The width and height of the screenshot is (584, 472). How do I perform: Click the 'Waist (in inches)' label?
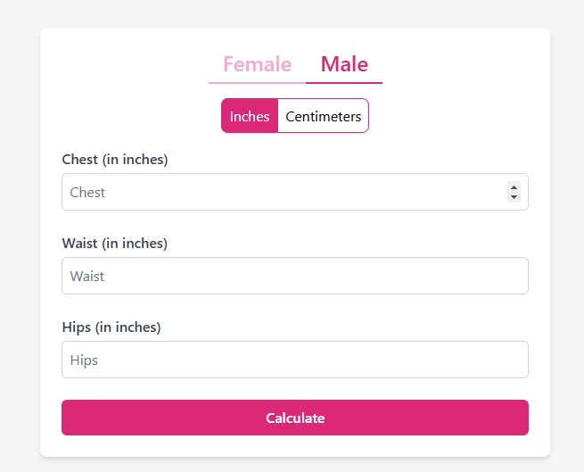(x=115, y=244)
